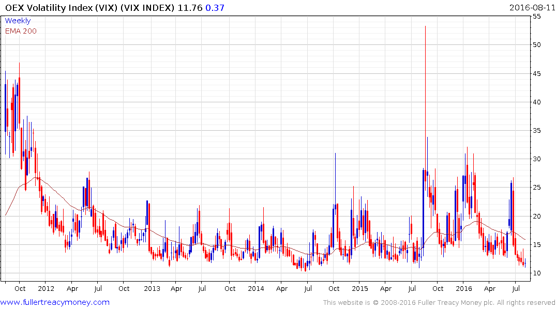This screenshot has width=556, height=310.
Task: Click the 11.76 last price value
Action: [190, 7]
